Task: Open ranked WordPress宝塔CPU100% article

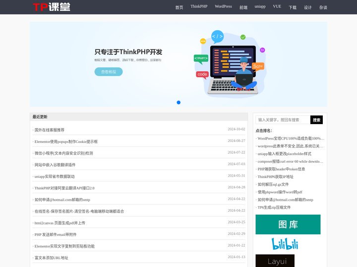Action: [x=291, y=138]
